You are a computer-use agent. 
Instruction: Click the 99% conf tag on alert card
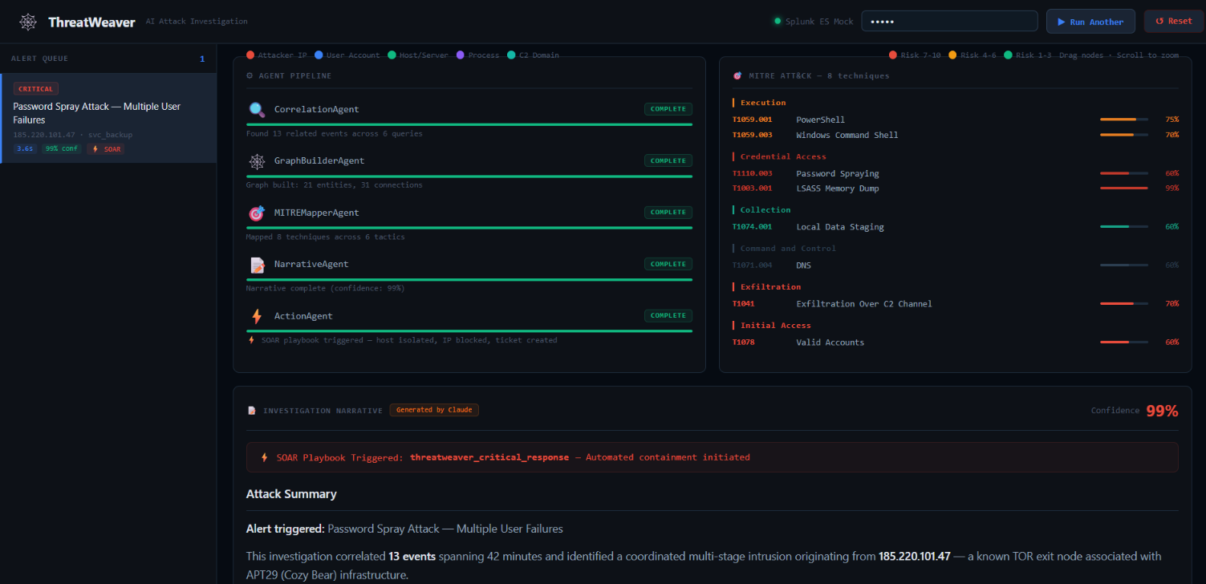pos(62,148)
